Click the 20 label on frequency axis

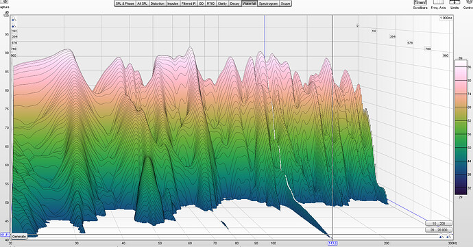click(10, 243)
